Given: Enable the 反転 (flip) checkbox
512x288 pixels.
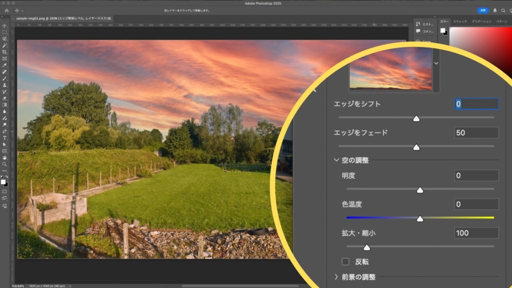Looking at the screenshot, I should point(345,261).
